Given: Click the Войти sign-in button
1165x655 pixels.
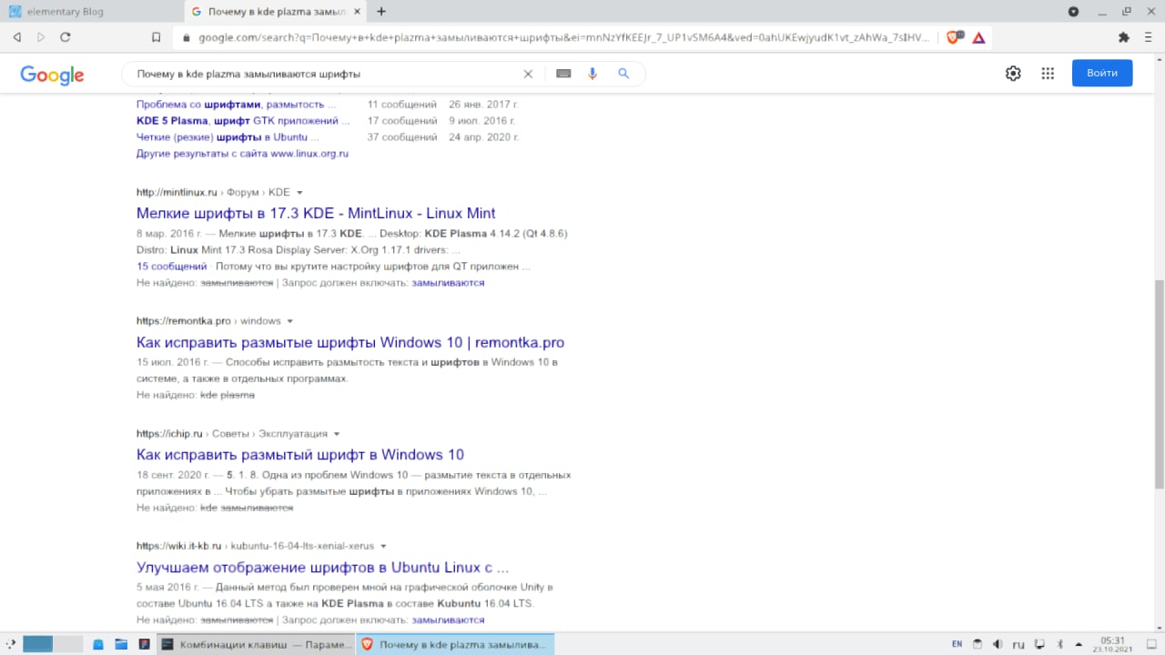Looking at the screenshot, I should coord(1102,73).
